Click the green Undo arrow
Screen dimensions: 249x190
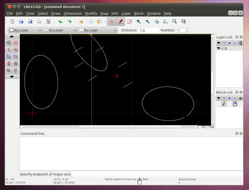pyautogui.click(x=60, y=22)
